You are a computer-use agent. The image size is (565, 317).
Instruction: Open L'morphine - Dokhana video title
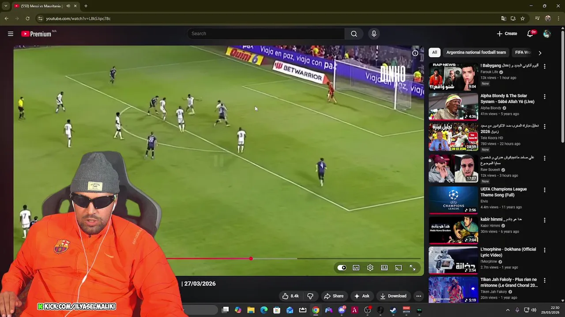508,252
